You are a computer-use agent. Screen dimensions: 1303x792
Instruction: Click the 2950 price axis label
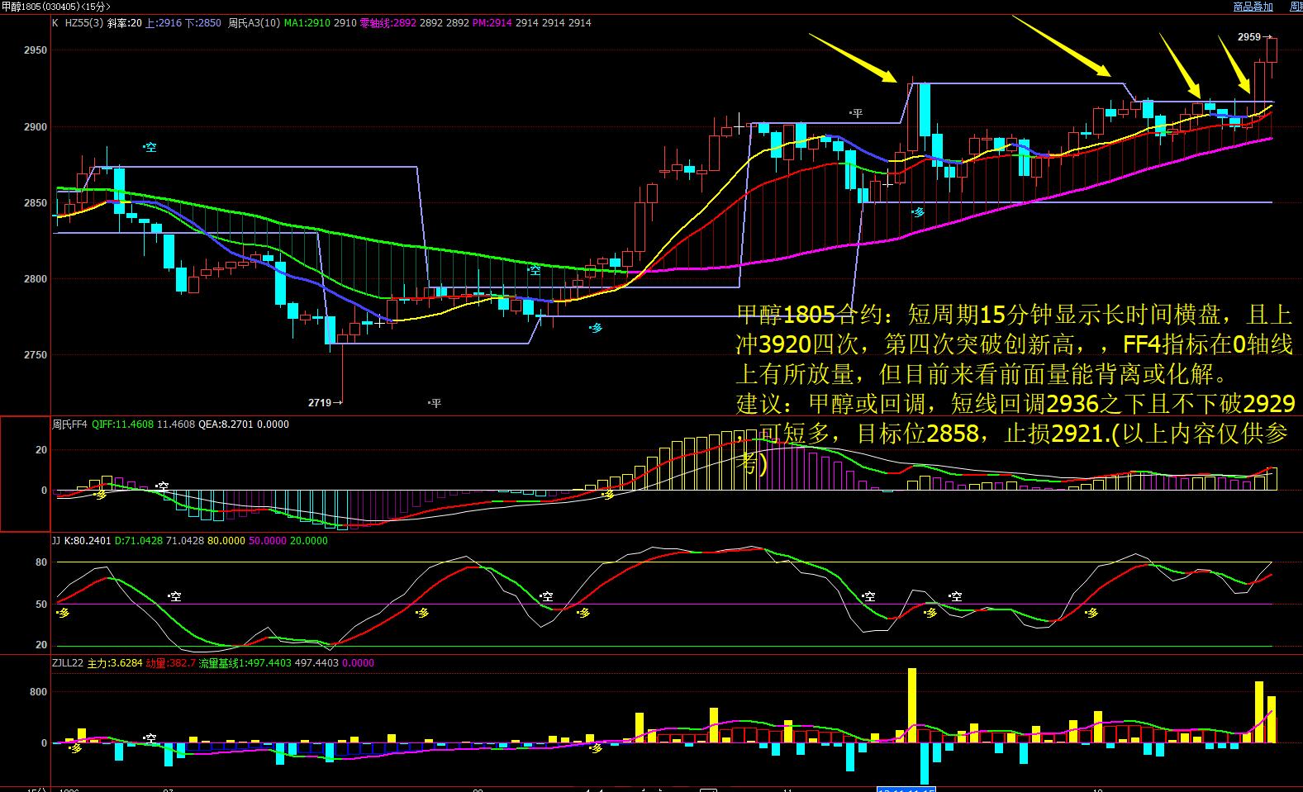36,50
